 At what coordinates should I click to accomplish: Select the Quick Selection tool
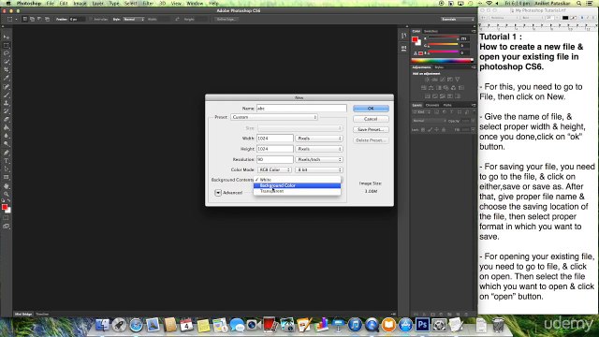pos(7,62)
